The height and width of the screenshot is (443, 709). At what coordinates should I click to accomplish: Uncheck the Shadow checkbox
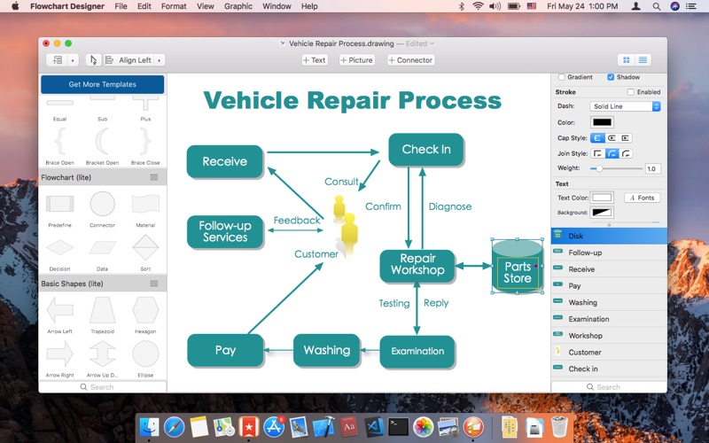pyautogui.click(x=611, y=77)
